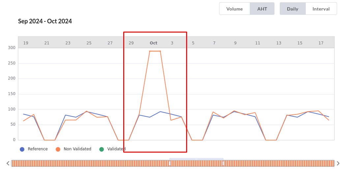Select the AHT metric toggle
This screenshot has height=175, width=344.
[x=262, y=9]
